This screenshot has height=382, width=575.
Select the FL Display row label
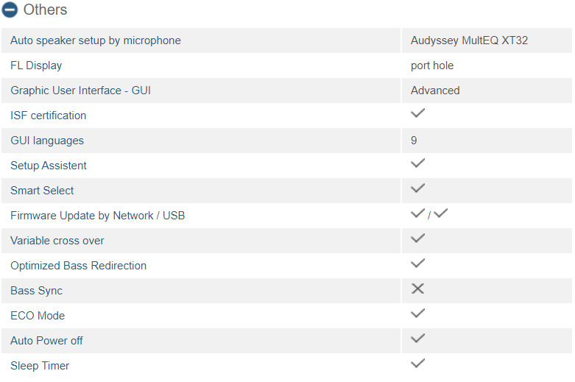pyautogui.click(x=36, y=66)
